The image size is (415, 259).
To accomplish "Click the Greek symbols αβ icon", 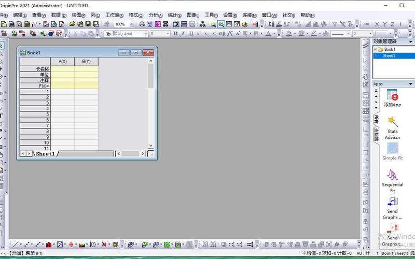I will (x=222, y=34).
